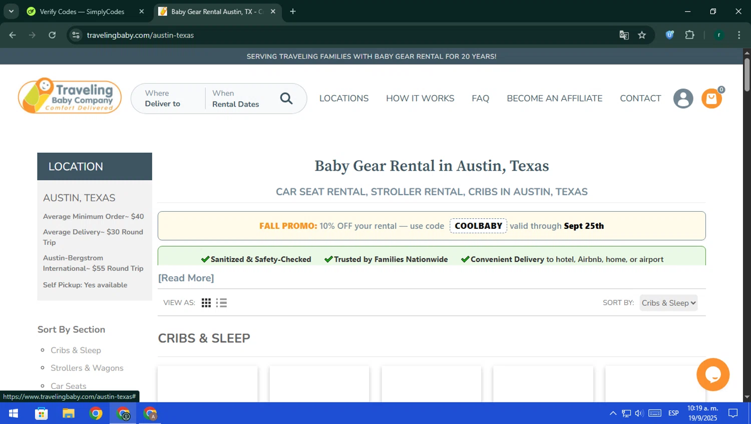Close the Baby Gear Rental Austin tab
This screenshot has height=424, width=751.
(273, 12)
